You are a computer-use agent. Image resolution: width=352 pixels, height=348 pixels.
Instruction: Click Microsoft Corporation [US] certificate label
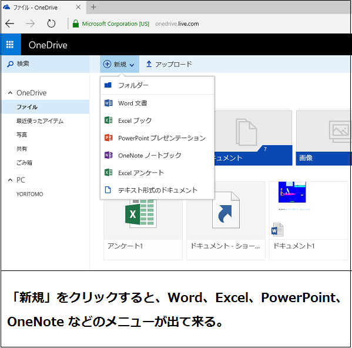[x=115, y=24]
